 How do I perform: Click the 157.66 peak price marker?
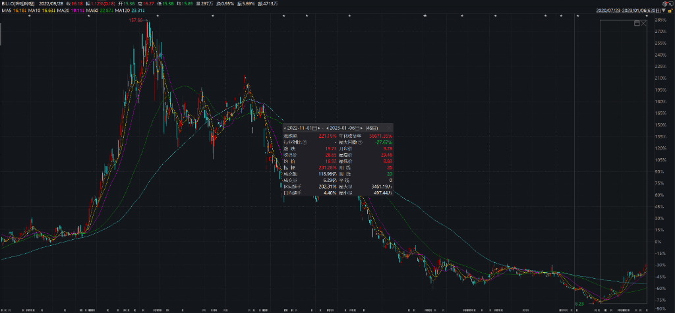(135, 20)
